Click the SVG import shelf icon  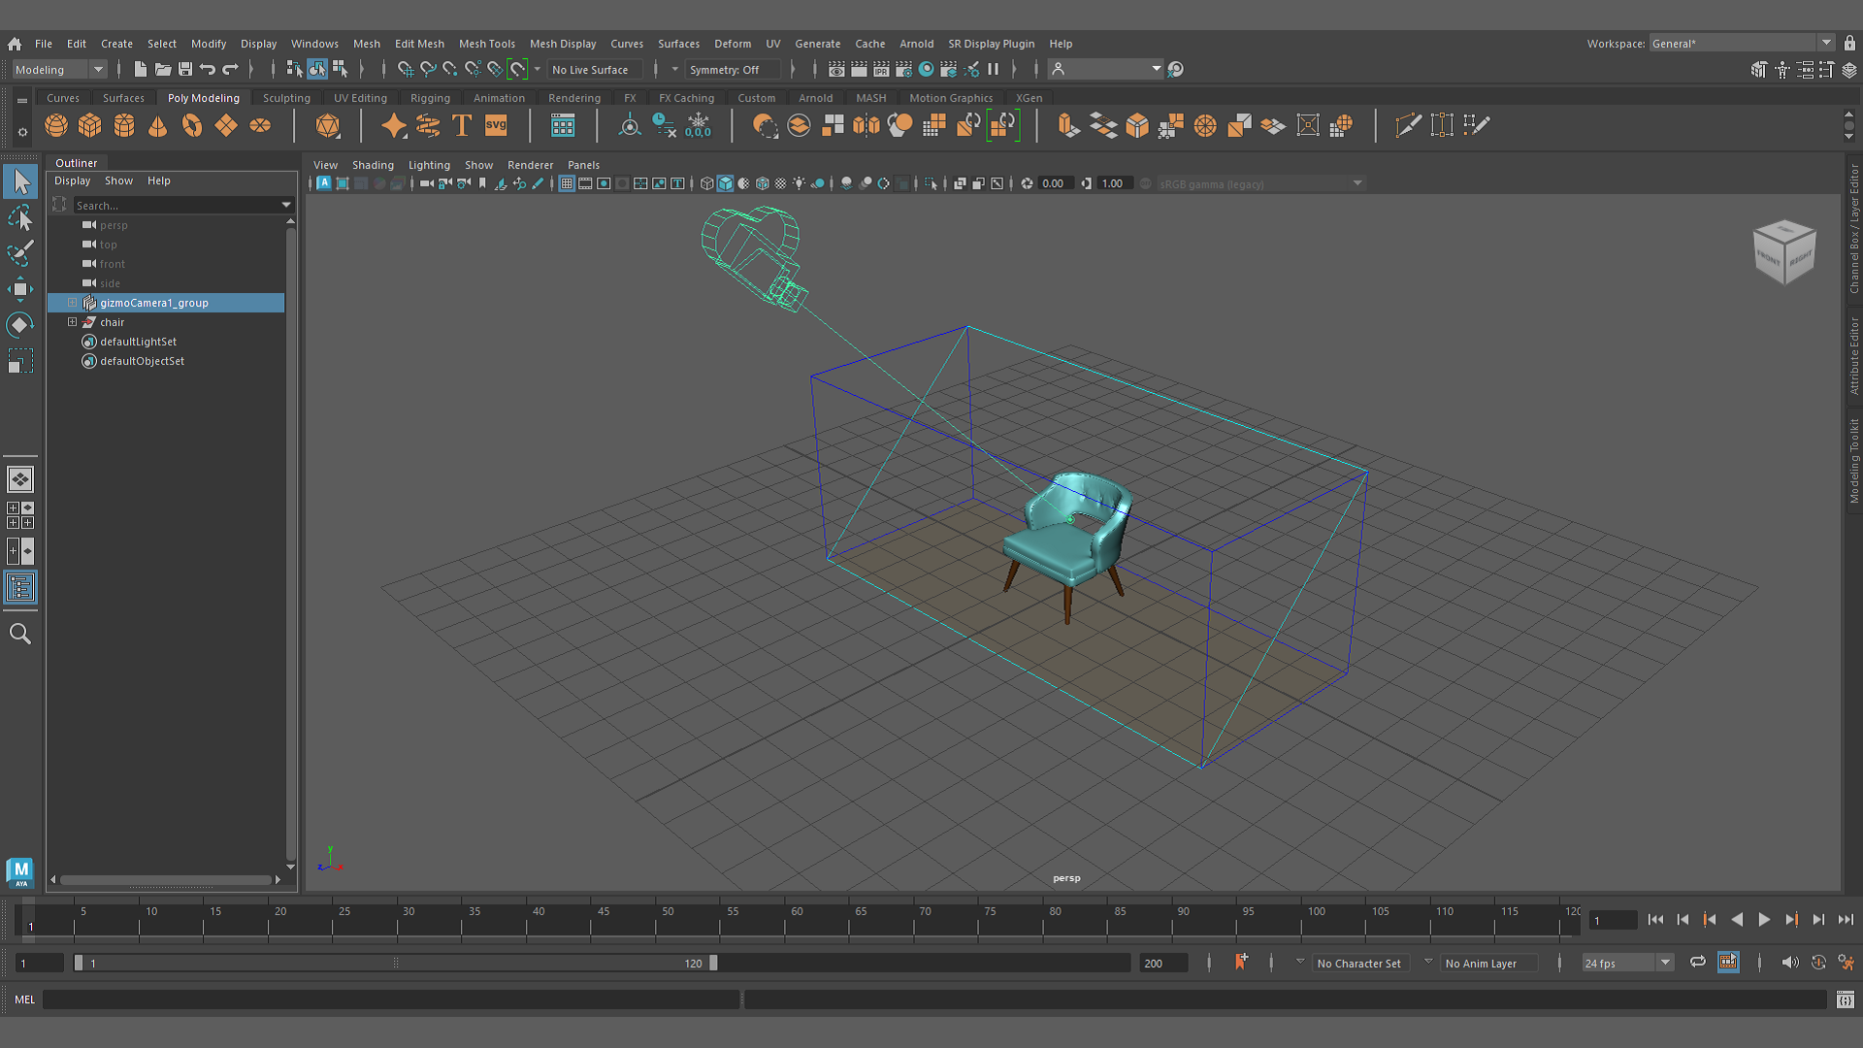point(496,126)
